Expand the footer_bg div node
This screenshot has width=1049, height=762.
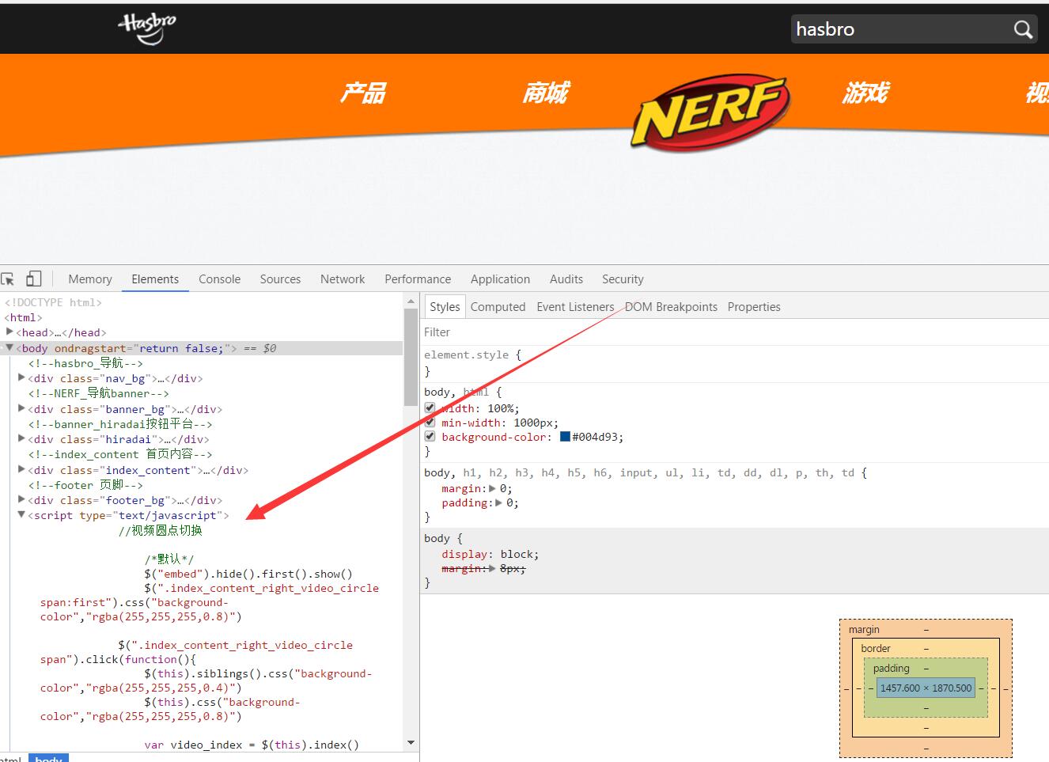coord(21,500)
